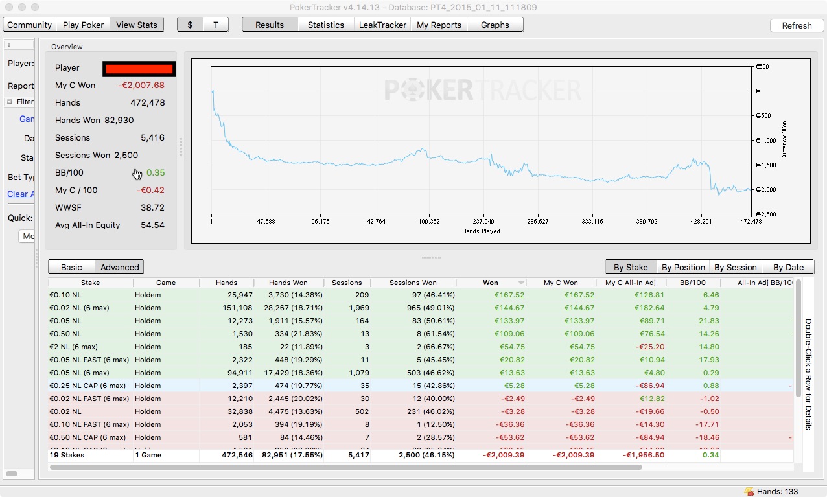Click the hands import icon in status bar
Screen dimensions: 827x497
pos(749,492)
